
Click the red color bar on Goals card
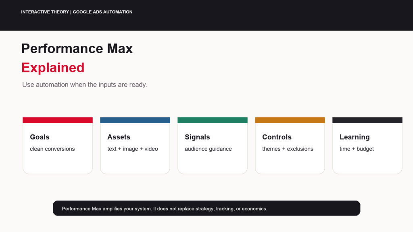tap(58, 120)
